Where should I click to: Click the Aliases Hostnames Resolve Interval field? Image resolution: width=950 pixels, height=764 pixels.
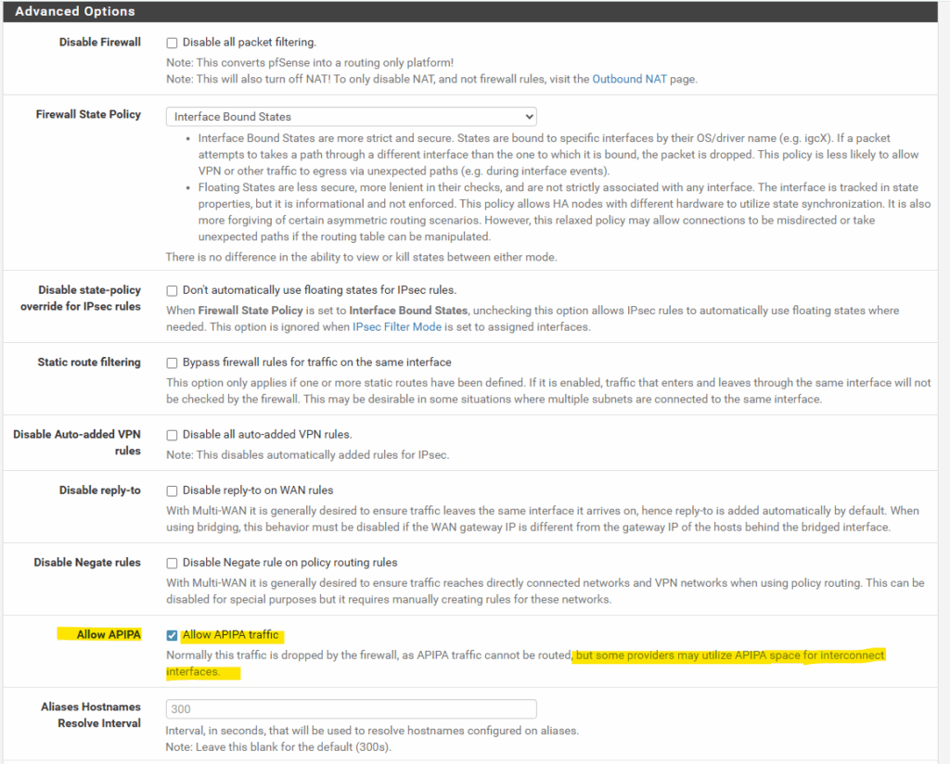point(351,709)
